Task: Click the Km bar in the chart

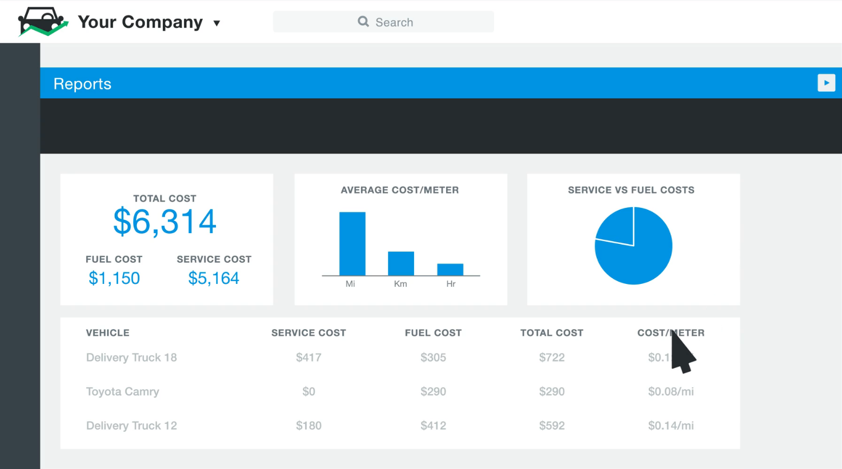Action: [401, 263]
